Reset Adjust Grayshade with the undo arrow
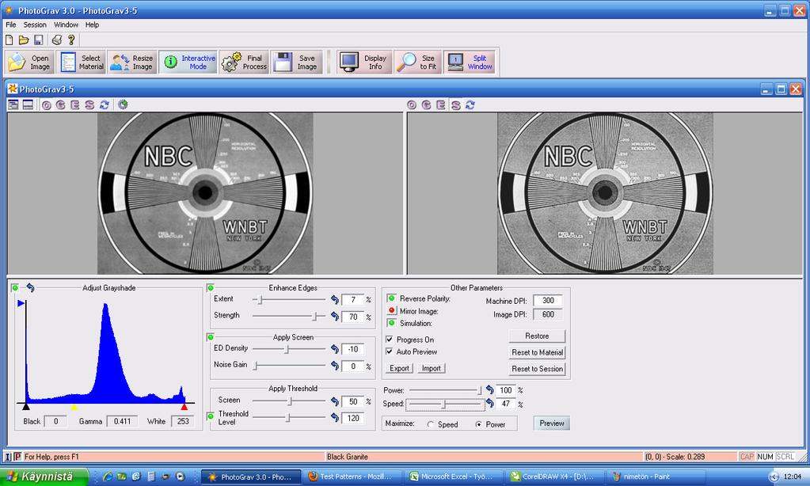Viewport: 810px width, 486px height. click(x=30, y=287)
